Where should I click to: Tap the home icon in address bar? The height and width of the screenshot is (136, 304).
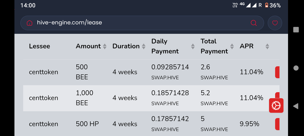[30, 23]
